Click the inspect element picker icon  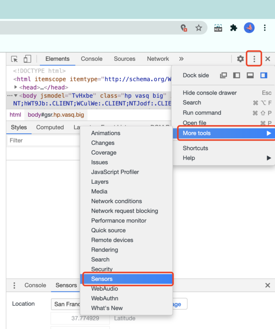click(x=14, y=59)
